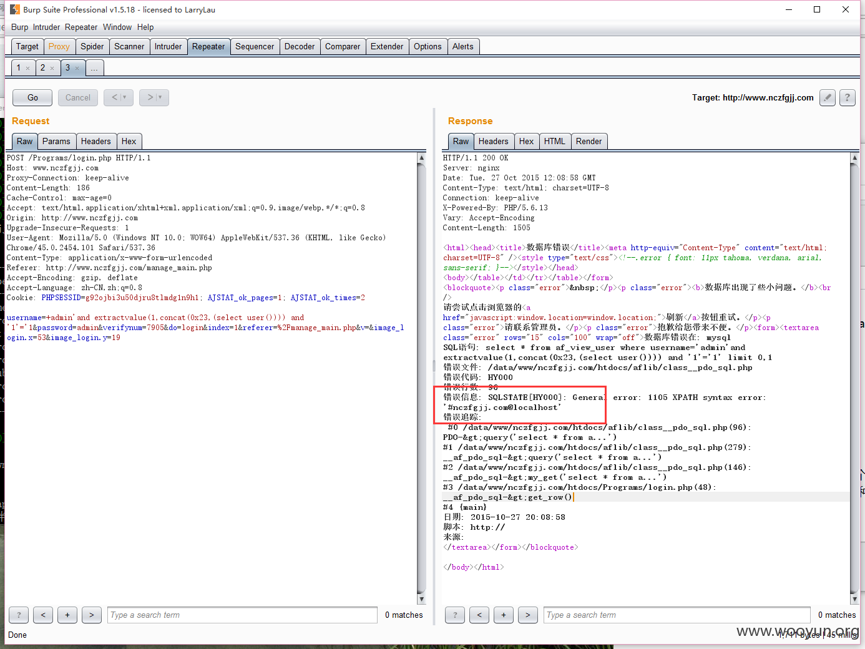This screenshot has width=865, height=649.
Task: Add new Repeater tab with ellipsis
Action: coord(94,68)
